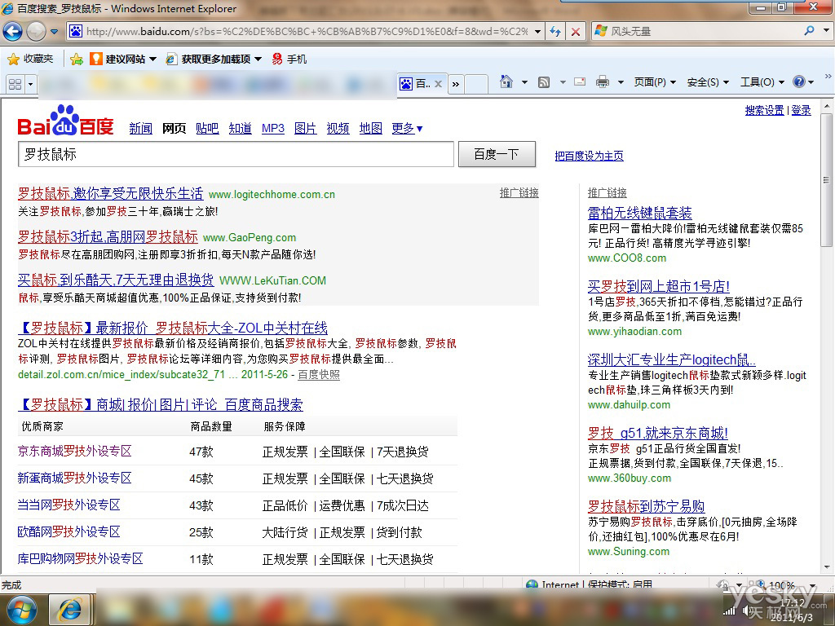Viewport: 835px width, 626px height.
Task: Show more tabs with the » chevron
Action: pyautogui.click(x=455, y=84)
